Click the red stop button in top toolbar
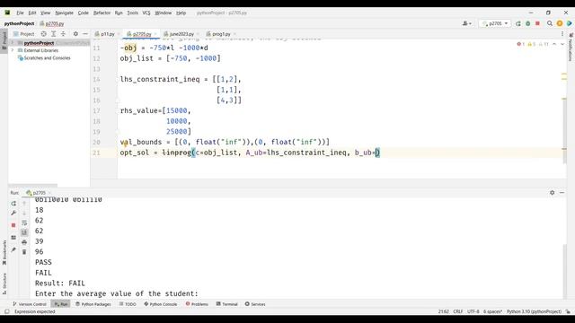The width and height of the screenshot is (575, 323). click(x=537, y=23)
